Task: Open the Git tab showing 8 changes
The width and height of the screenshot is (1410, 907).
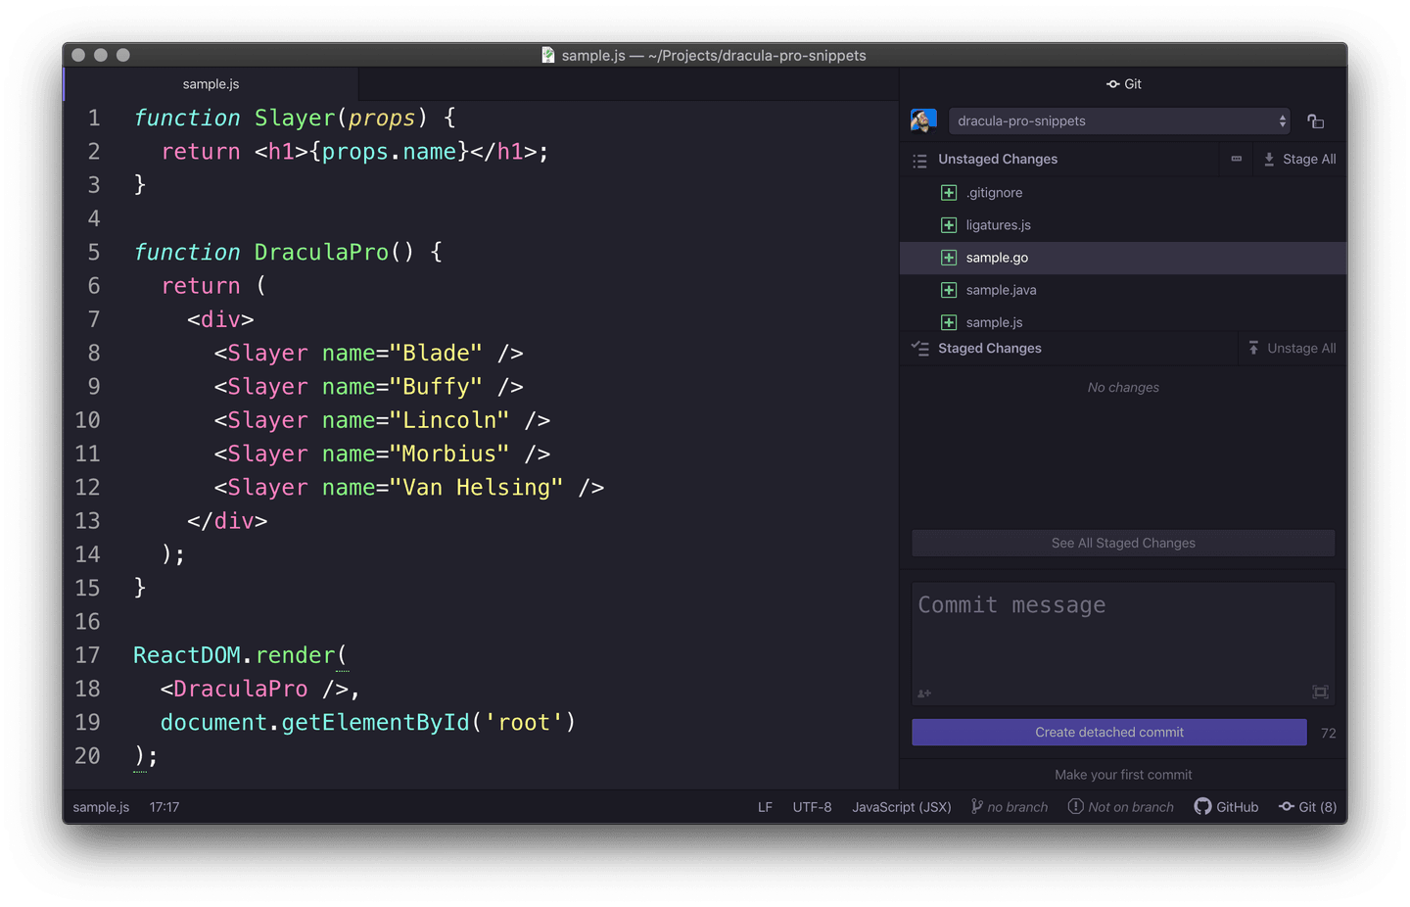Action: tap(1307, 806)
